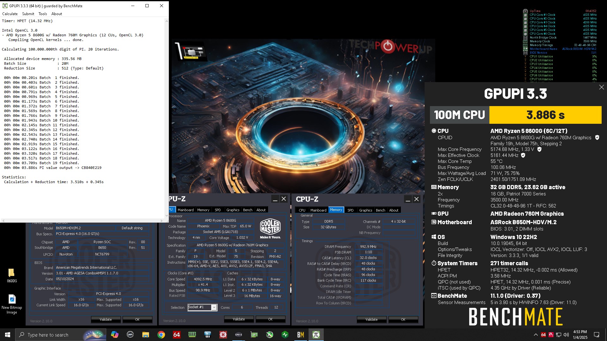Image resolution: width=607 pixels, height=341 pixels.
Task: Open the About menu in GPUPI
Action: point(57,14)
